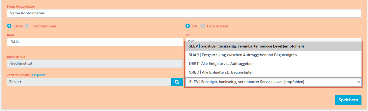Viewport: 368px width, 111px height.
Task: Click into the IBAN text input field
Action: pos(95,42)
